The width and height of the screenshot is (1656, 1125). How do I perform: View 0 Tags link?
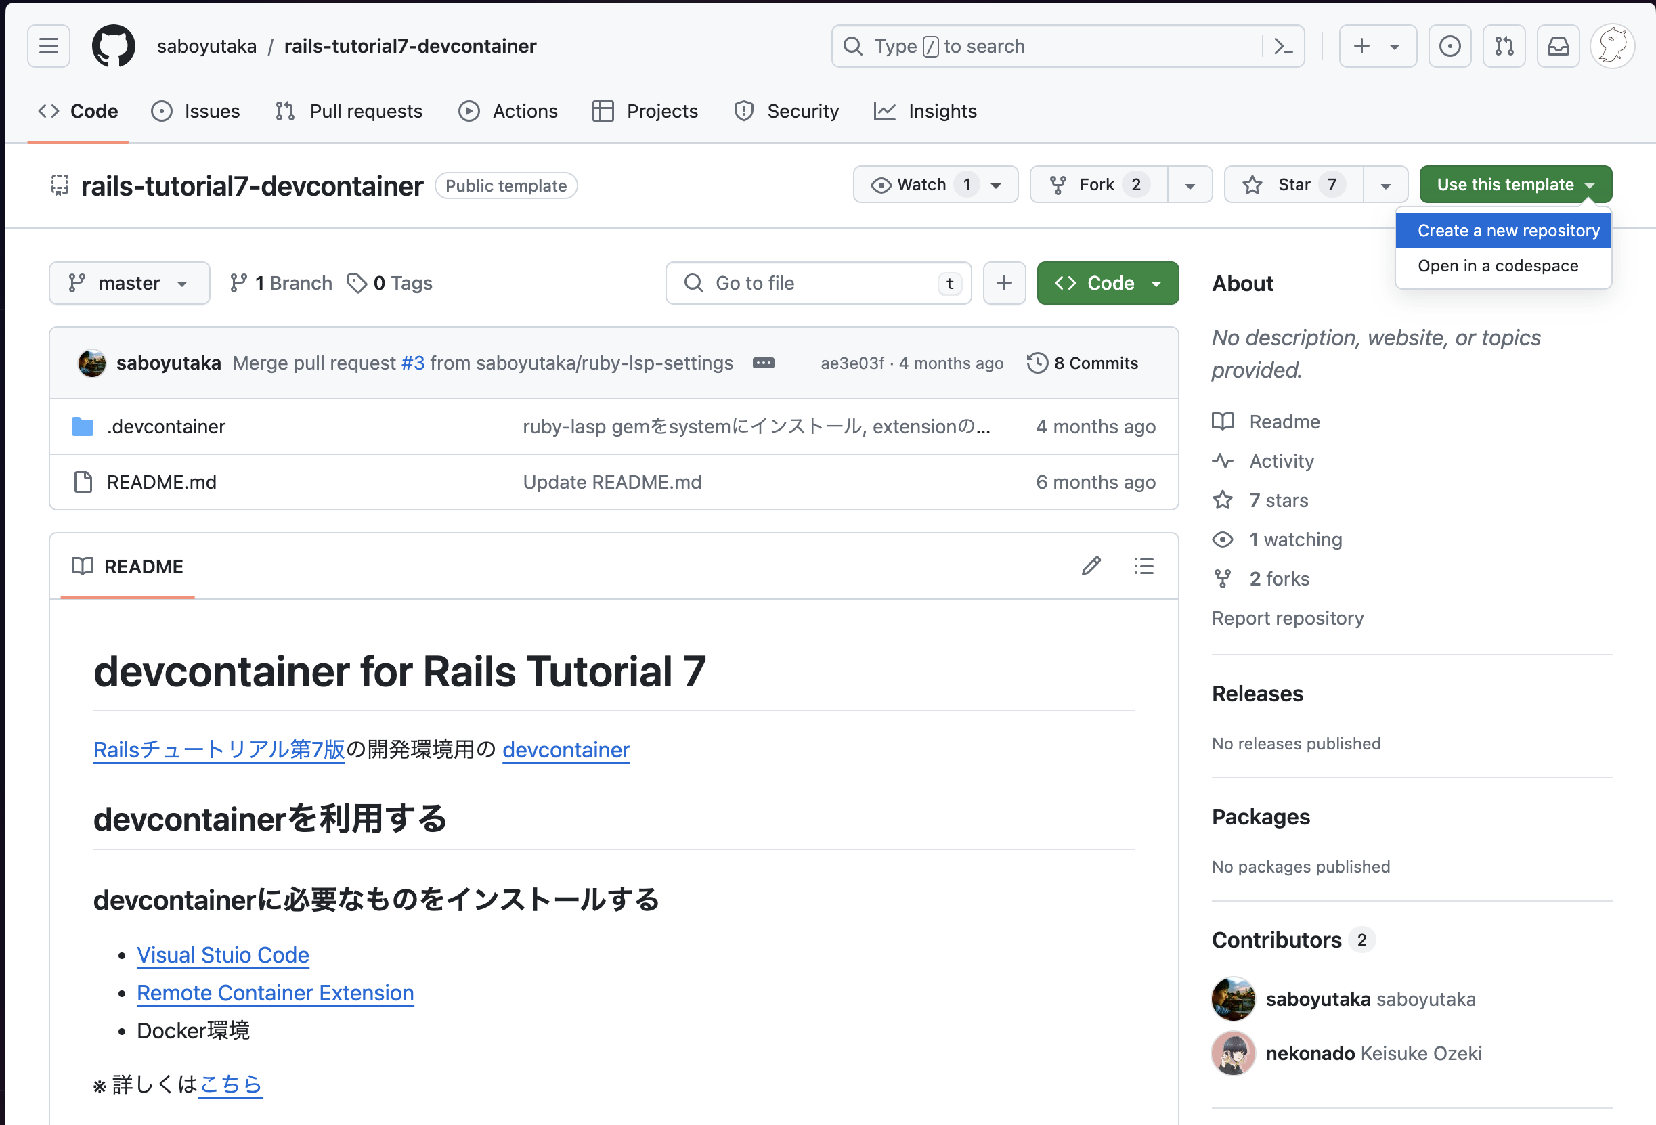point(390,283)
